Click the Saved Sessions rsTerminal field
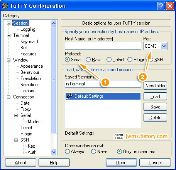 coord(103,84)
